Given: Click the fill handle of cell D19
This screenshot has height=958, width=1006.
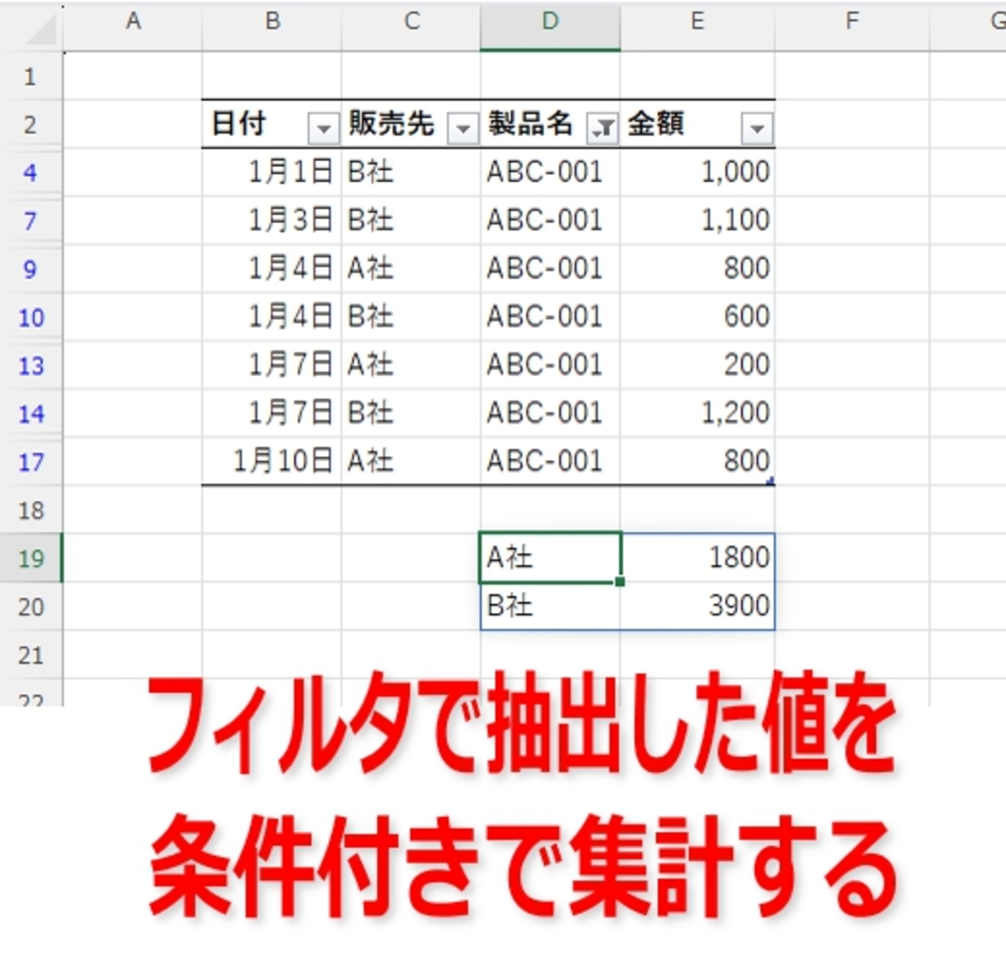Looking at the screenshot, I should (x=620, y=581).
